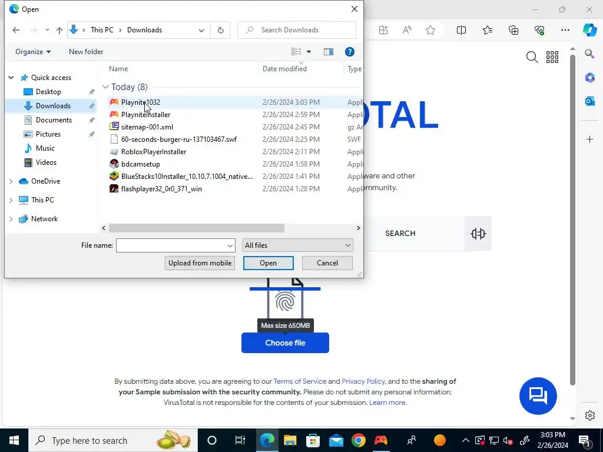603x452 pixels.
Task: Open sidebar settings gear
Action: 590,416
